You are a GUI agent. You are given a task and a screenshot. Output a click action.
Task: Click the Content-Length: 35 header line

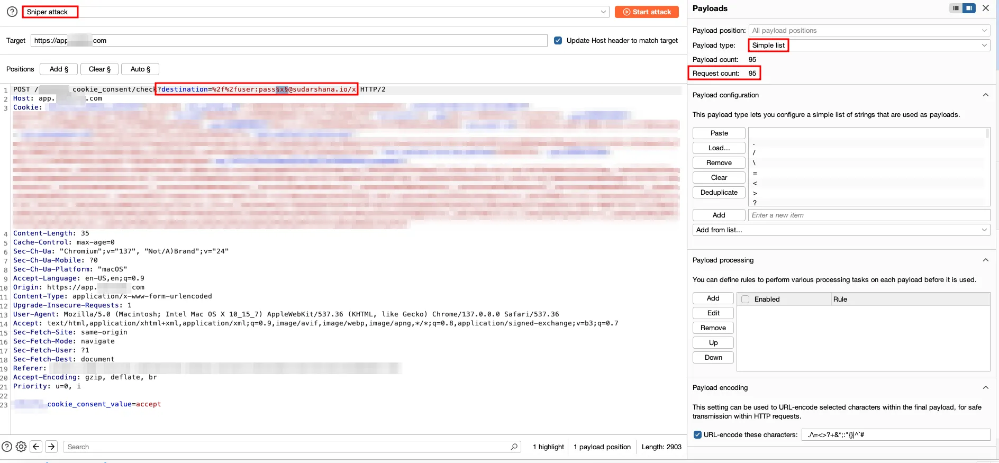[51, 233]
